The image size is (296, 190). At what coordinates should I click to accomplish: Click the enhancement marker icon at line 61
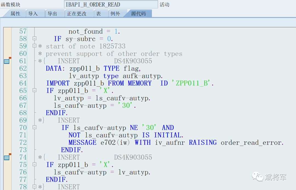(7, 61)
